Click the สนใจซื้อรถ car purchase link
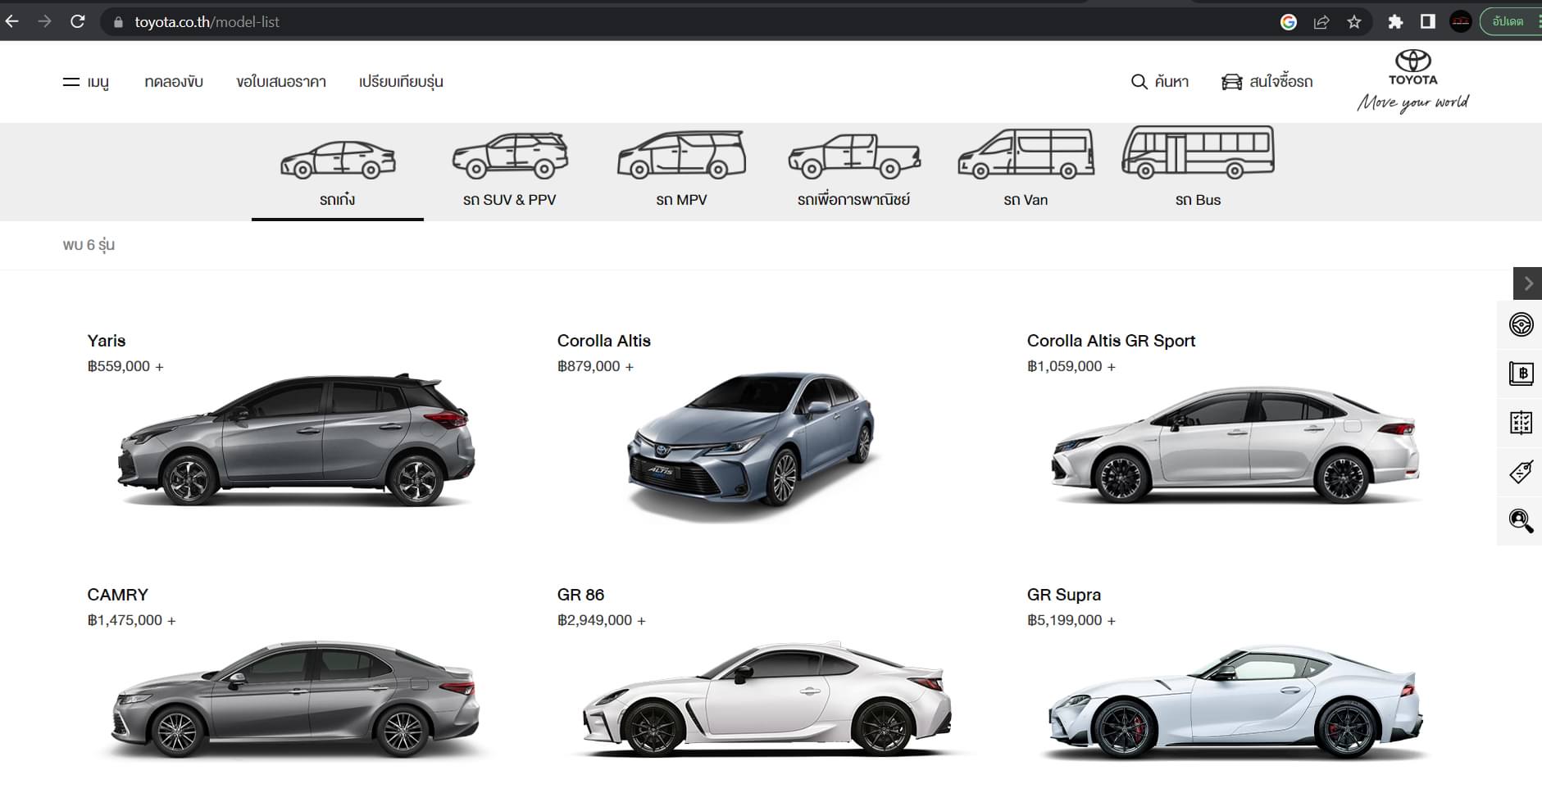 point(1267,82)
